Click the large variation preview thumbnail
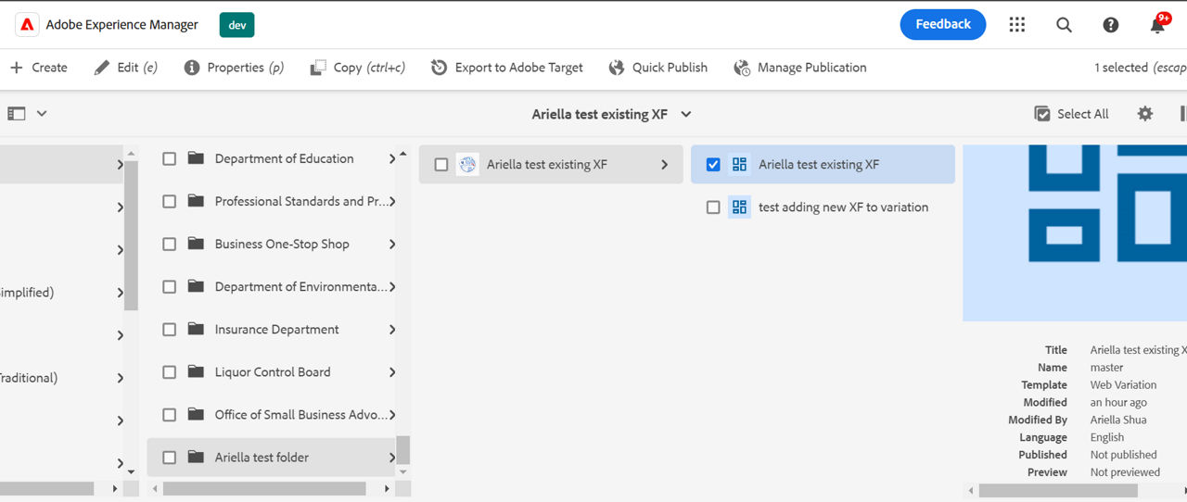 (1075, 233)
